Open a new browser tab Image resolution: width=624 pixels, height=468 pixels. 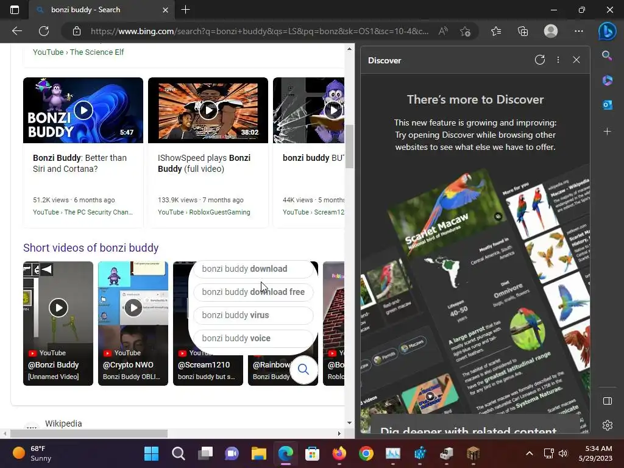coord(185,10)
